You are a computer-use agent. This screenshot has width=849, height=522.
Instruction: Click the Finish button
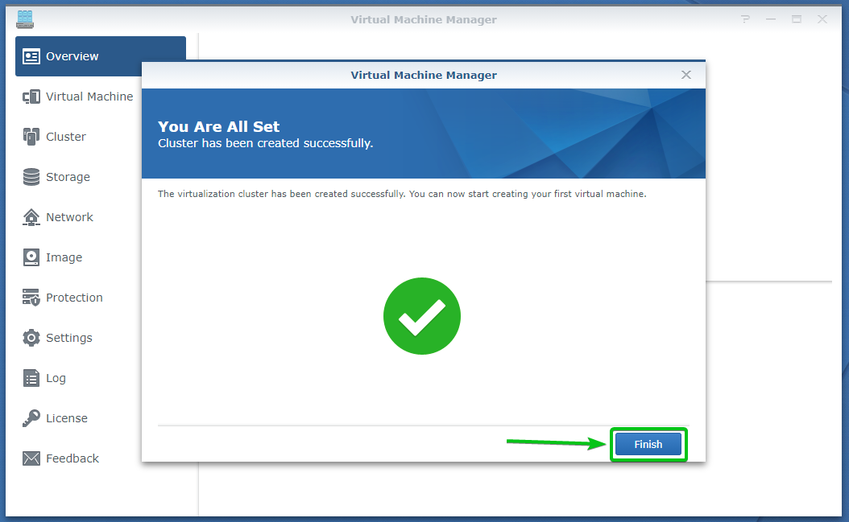[648, 444]
